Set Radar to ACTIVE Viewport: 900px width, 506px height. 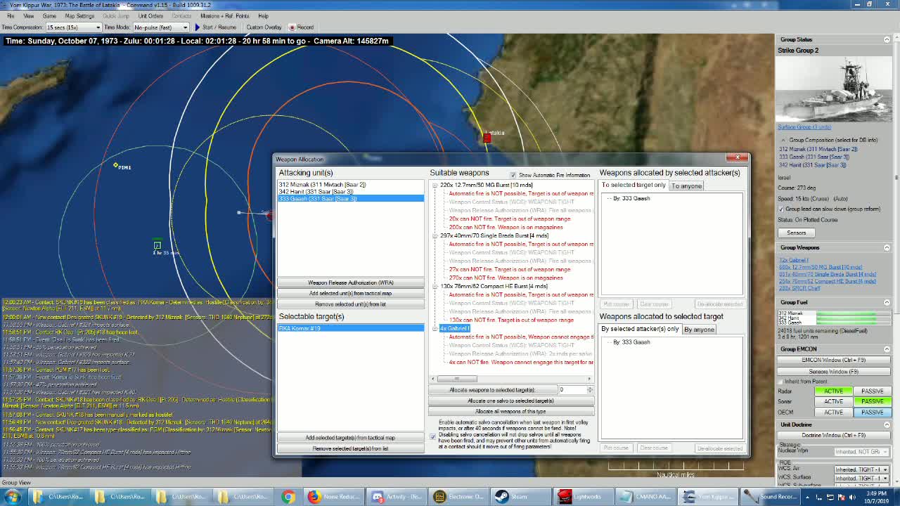[833, 391]
